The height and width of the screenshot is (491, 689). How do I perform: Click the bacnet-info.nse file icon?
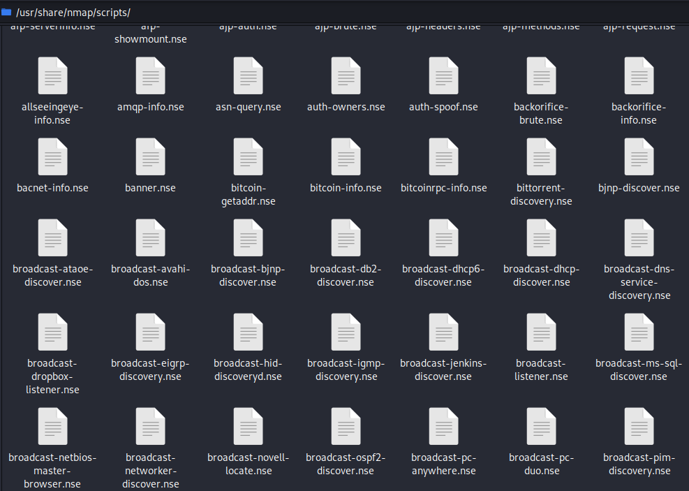[53, 156]
